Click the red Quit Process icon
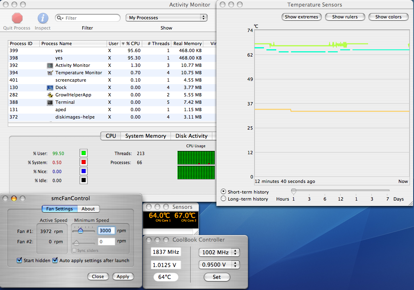The image size is (414, 290). click(17, 18)
